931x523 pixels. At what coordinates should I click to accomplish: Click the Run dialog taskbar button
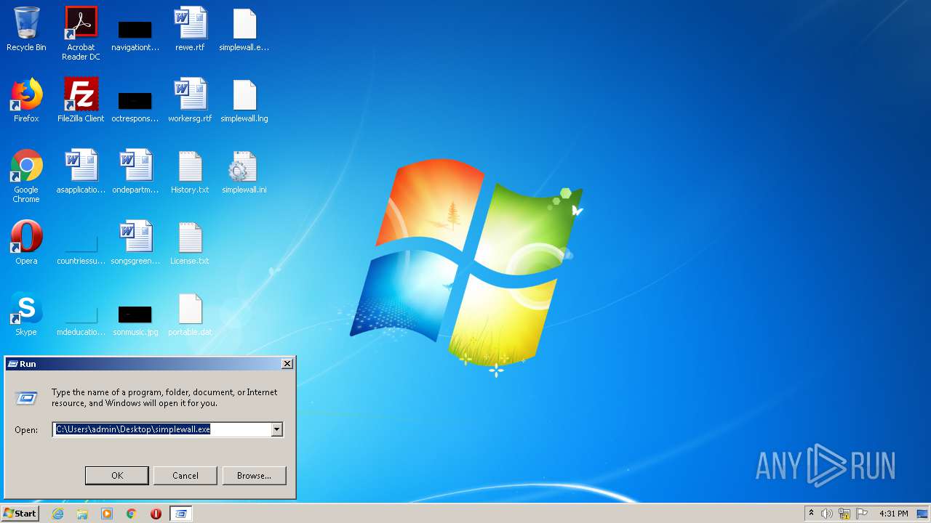[x=181, y=514]
